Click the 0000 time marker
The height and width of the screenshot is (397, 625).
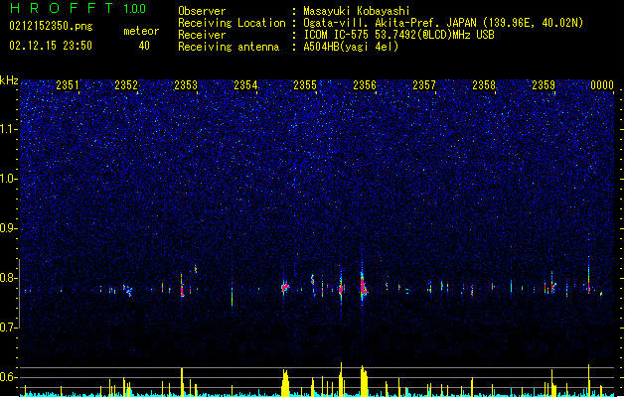602,85
